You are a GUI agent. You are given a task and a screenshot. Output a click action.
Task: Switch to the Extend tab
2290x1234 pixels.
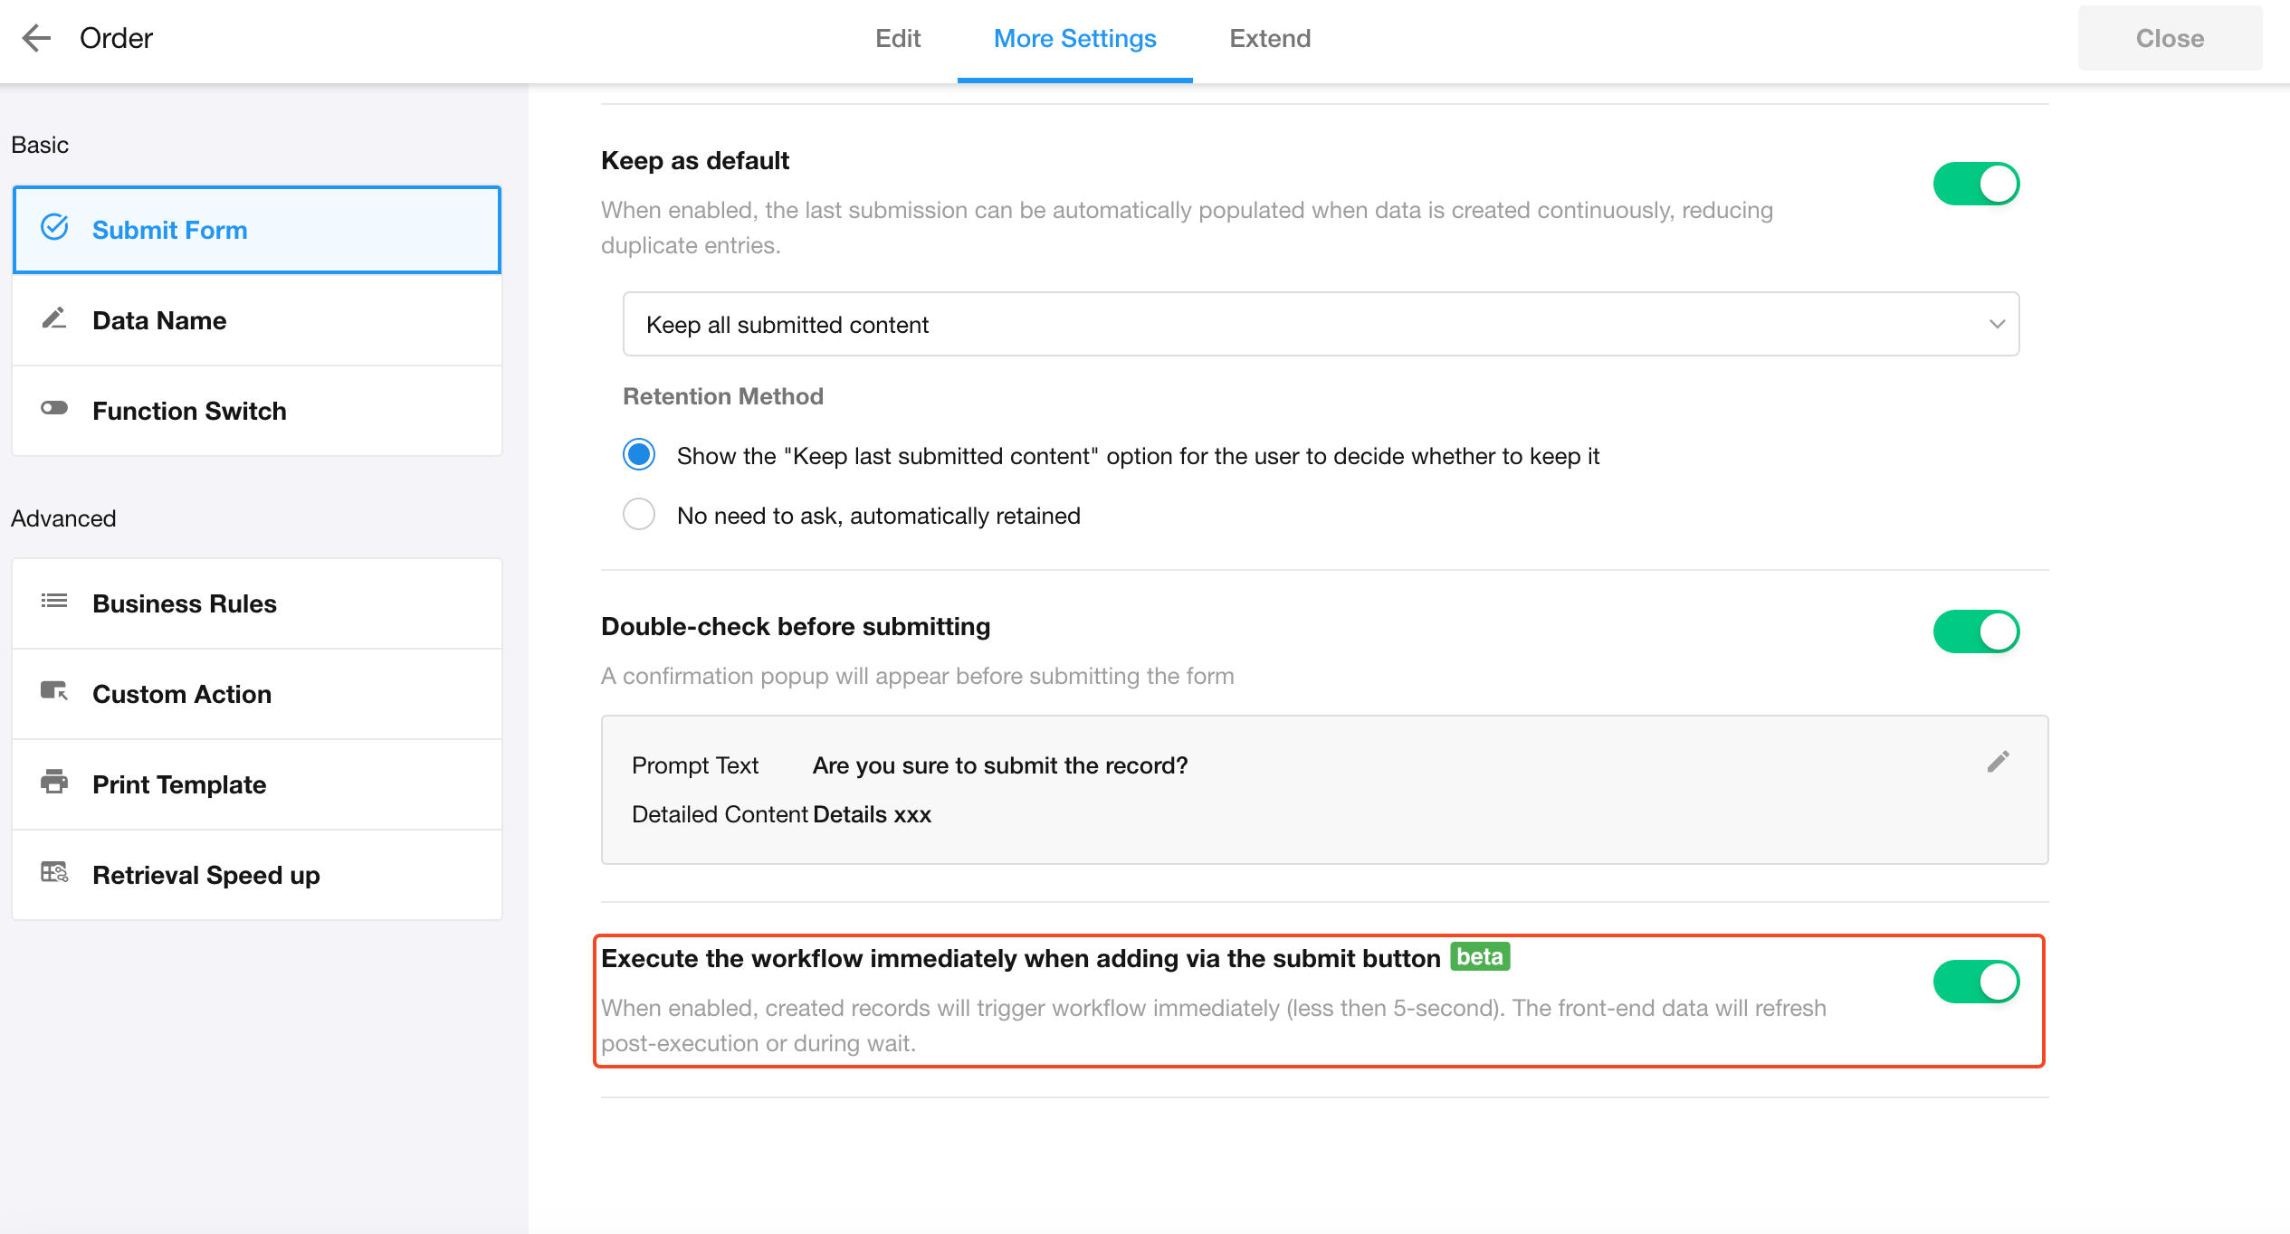pos(1269,39)
